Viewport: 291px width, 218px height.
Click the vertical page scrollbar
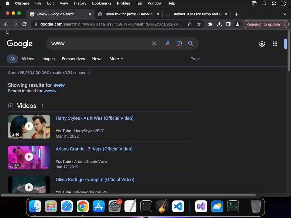click(289, 51)
